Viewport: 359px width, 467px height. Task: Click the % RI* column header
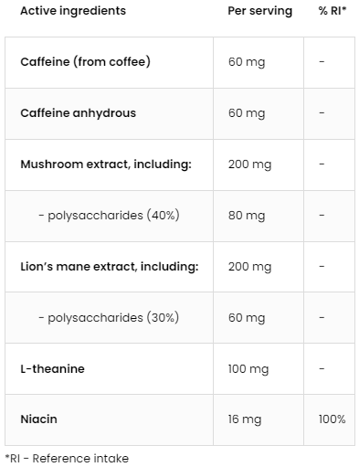coord(333,11)
